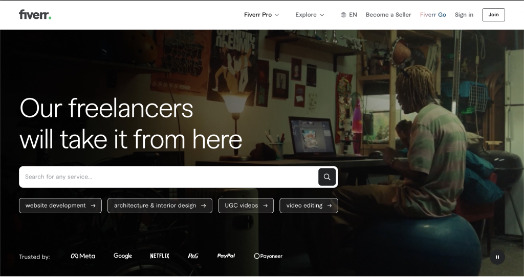Screen dimensions: 524x277
Task: Click the PayPal logo
Action: tap(226, 256)
